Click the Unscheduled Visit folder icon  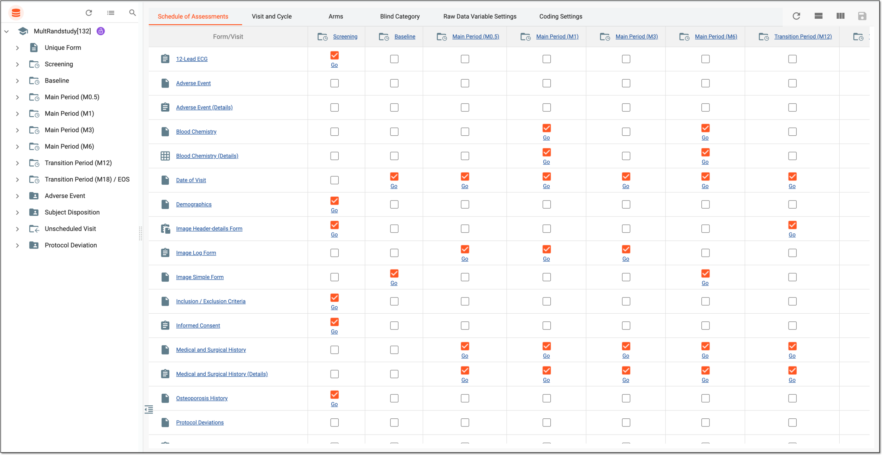(34, 229)
